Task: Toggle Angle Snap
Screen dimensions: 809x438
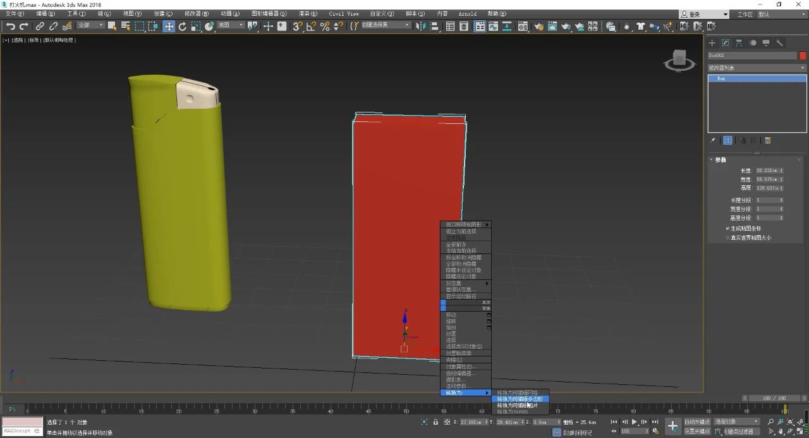Action: [x=311, y=26]
